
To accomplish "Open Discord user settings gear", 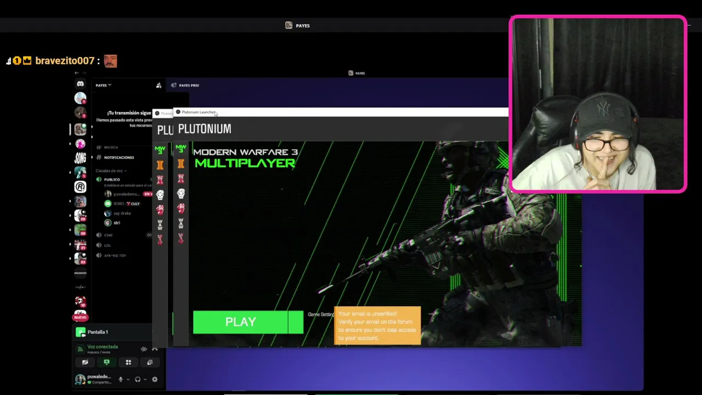I will click(155, 379).
